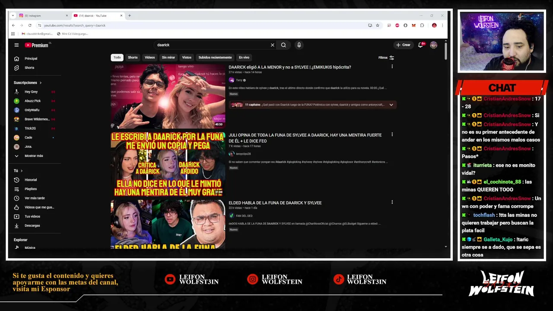Open the Trick2G subscription

[30, 128]
